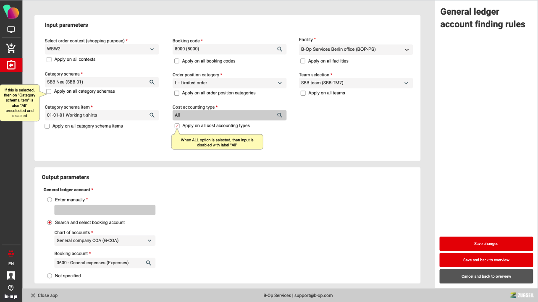538x302 pixels.
Task: Open the monitor dashboard icon in sidebar
Action: click(11, 30)
